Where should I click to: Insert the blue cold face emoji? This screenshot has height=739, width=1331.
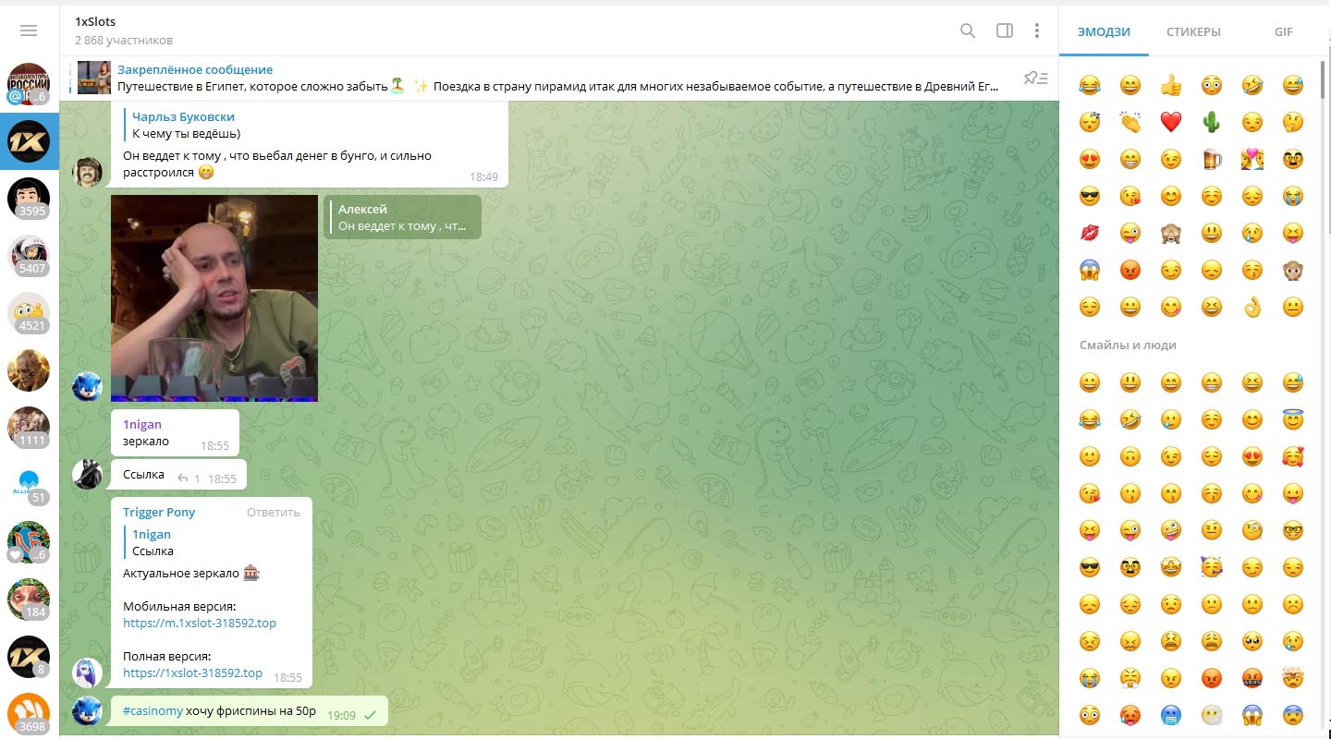[x=1171, y=715]
